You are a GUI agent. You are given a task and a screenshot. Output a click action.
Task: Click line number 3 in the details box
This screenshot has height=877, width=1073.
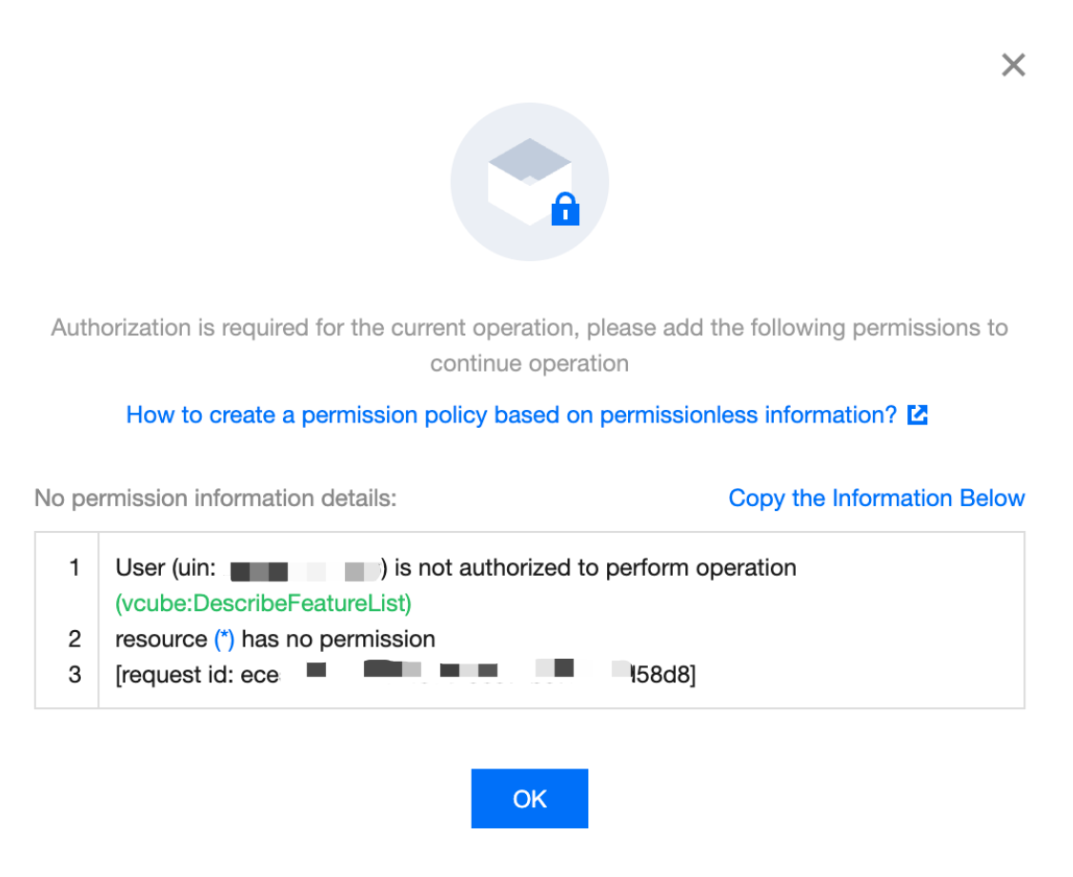74,675
